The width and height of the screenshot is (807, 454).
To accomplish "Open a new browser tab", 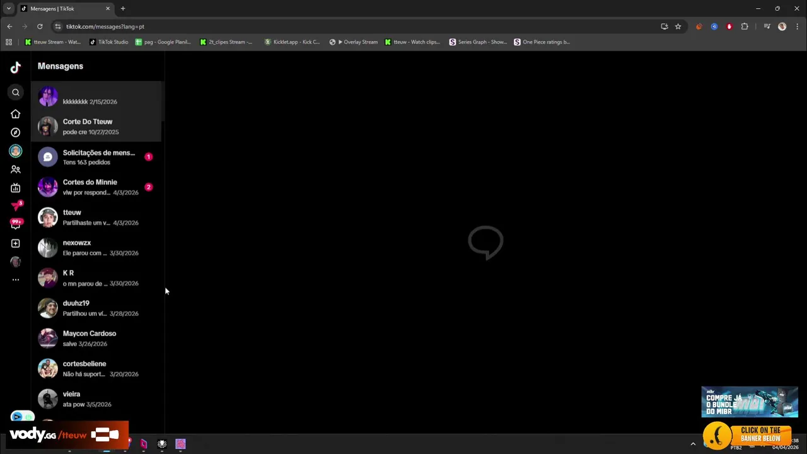I will (x=123, y=9).
